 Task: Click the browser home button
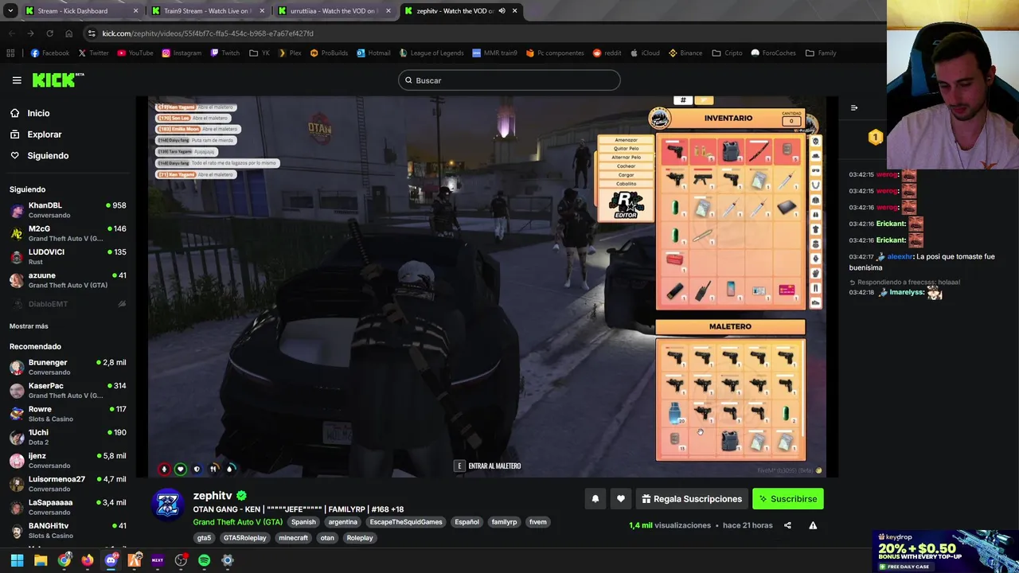tap(68, 33)
